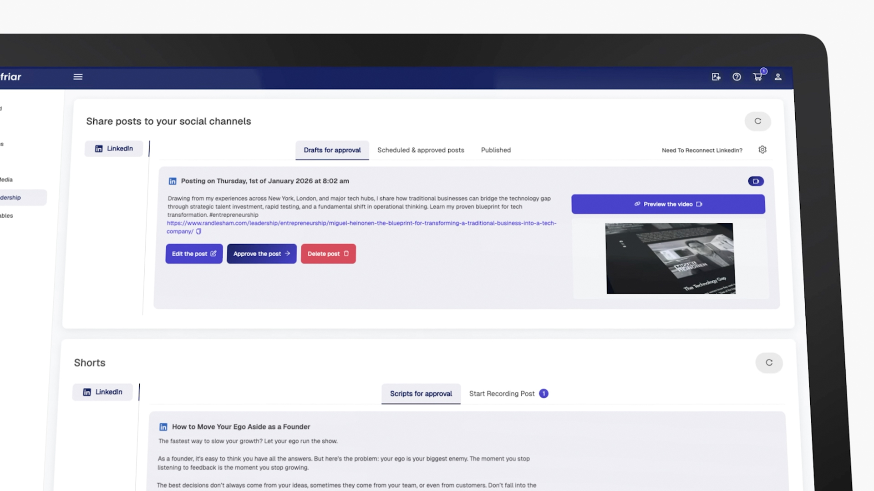This screenshot has width=874, height=491.
Task: Click the video thumbnail preview
Action: tap(670, 258)
